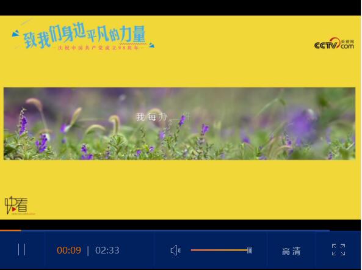Viewport: 362px width, 270px height.
Task: Adjust the volume slider handle
Action: tap(250, 250)
